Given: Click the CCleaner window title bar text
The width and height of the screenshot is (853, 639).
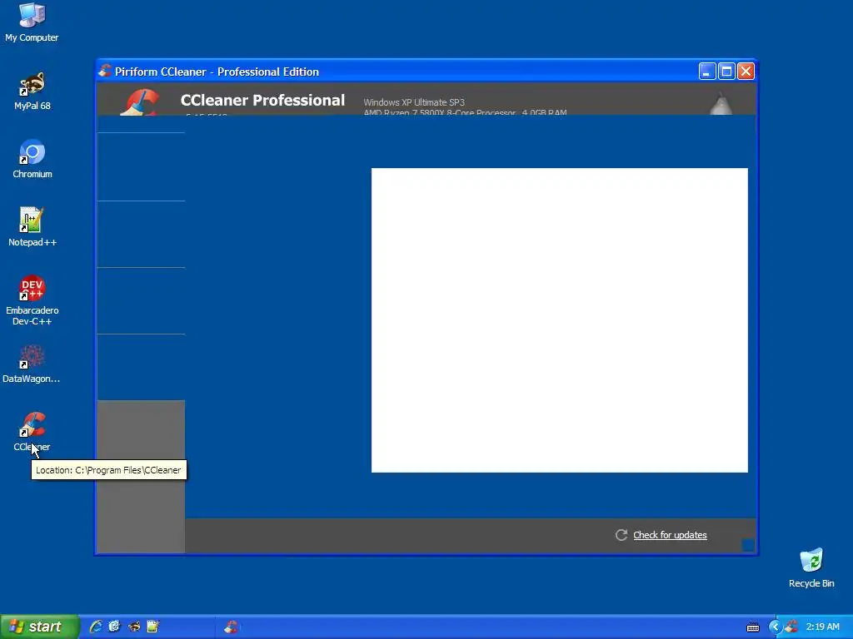Looking at the screenshot, I should click(x=217, y=72).
